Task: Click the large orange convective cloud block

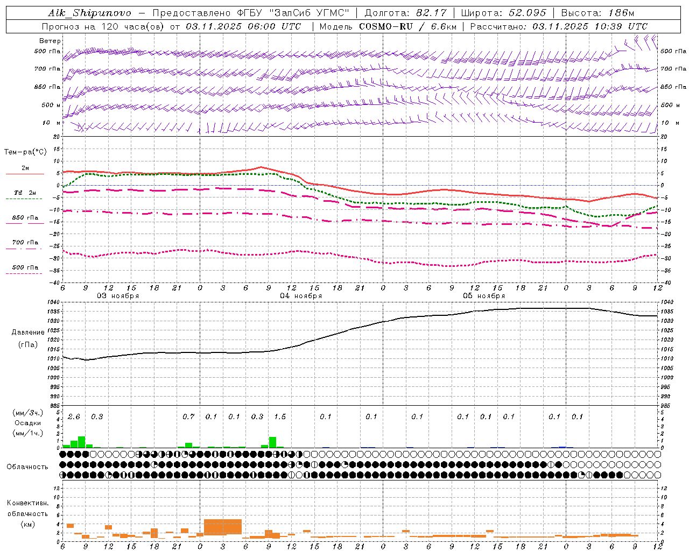Action: (x=223, y=527)
